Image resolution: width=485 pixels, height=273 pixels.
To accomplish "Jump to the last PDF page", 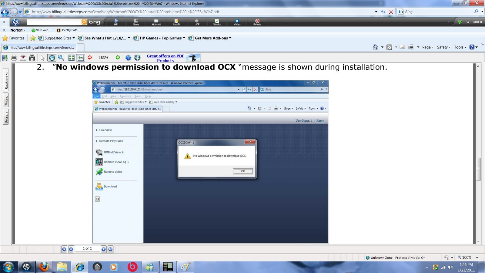I will tap(110, 249).
